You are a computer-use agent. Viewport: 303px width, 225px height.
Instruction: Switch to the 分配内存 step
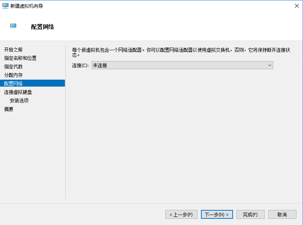(x=13, y=75)
